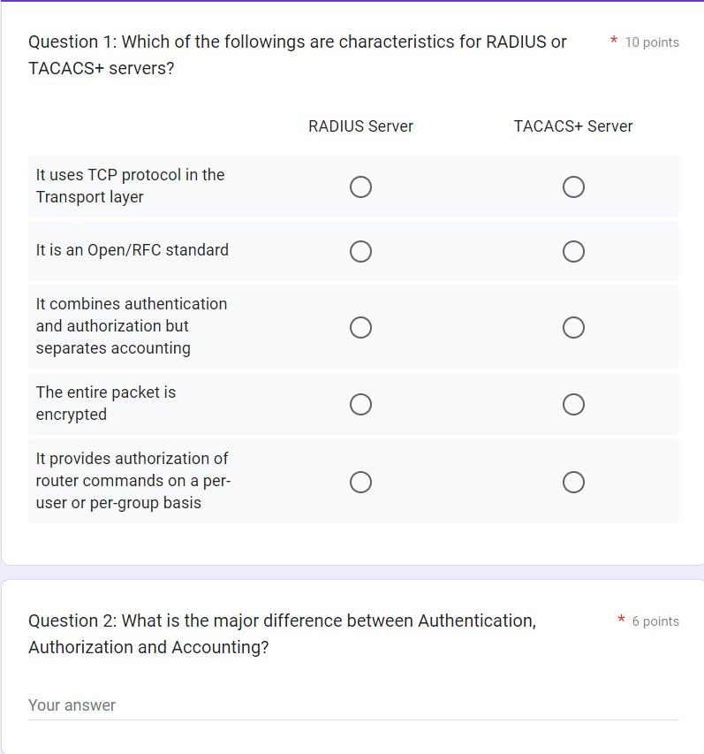Image resolution: width=704 pixels, height=754 pixels.
Task: Select RADIUS Server for TCP protocol row
Action: [x=360, y=187]
